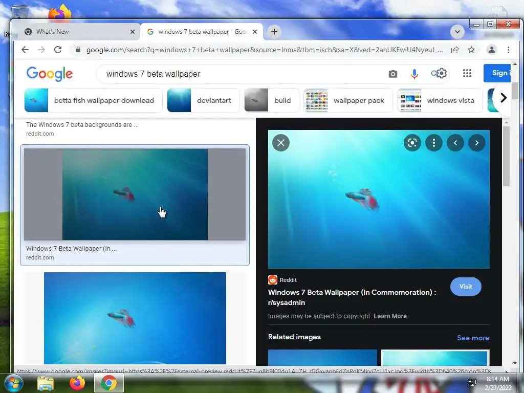Open the share page icon
Image resolution: width=524 pixels, height=393 pixels.
point(454,50)
